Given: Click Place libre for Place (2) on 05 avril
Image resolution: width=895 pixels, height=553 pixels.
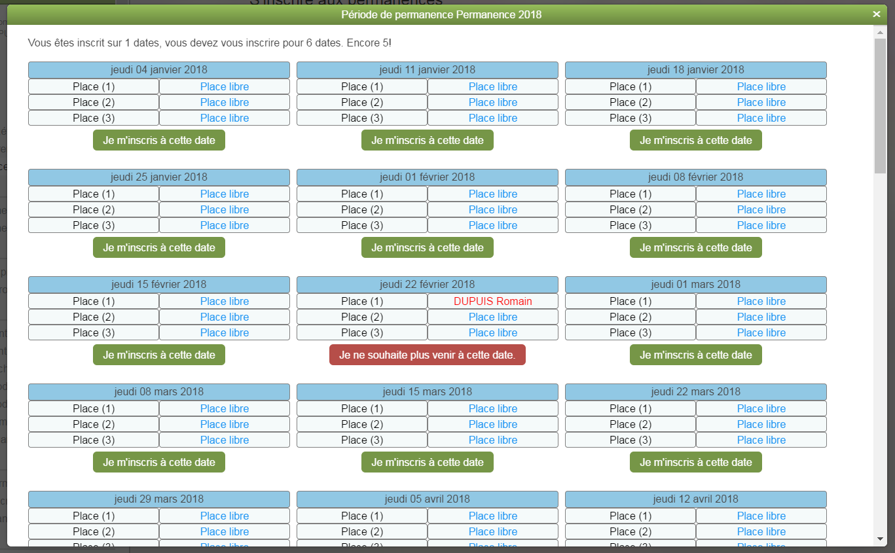Looking at the screenshot, I should click(x=493, y=531).
